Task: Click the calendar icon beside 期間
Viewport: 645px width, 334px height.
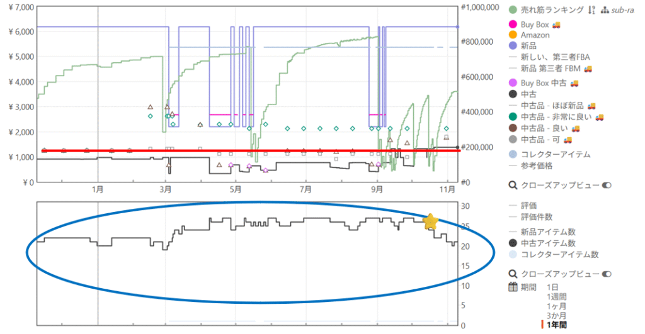Action: click(x=513, y=287)
